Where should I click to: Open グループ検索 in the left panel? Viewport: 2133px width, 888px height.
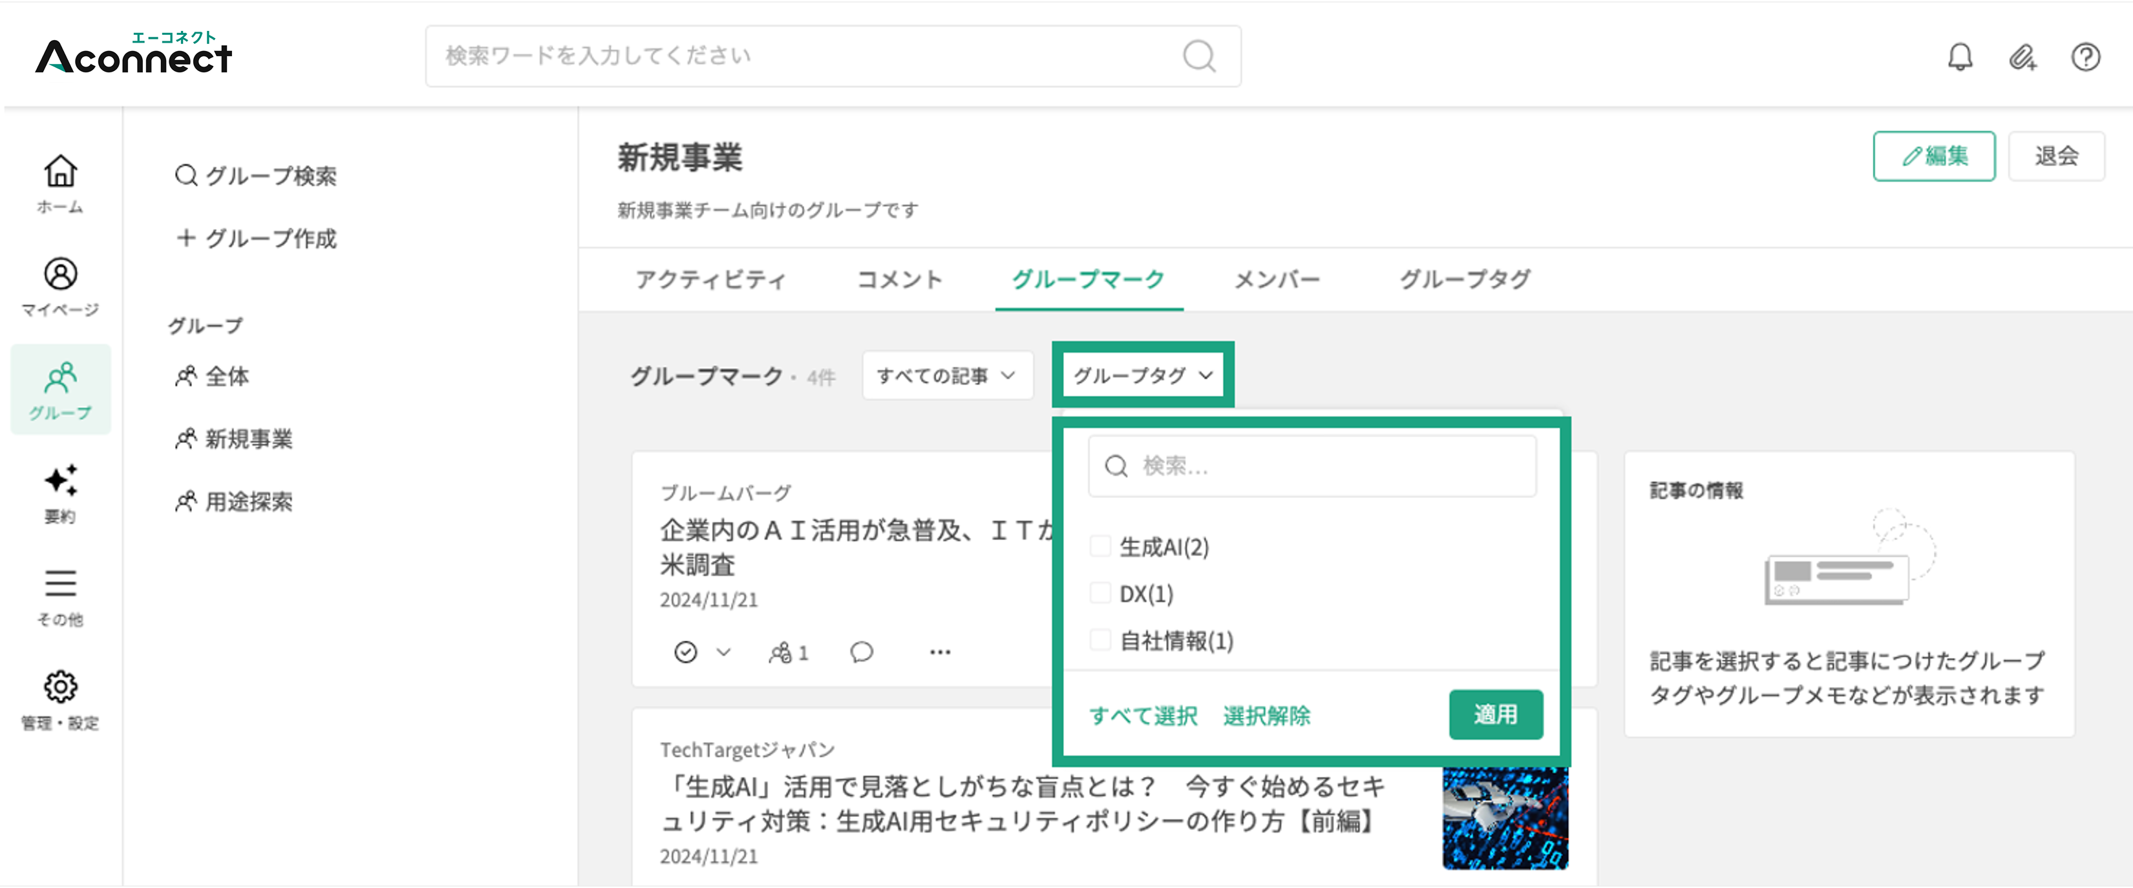(256, 176)
